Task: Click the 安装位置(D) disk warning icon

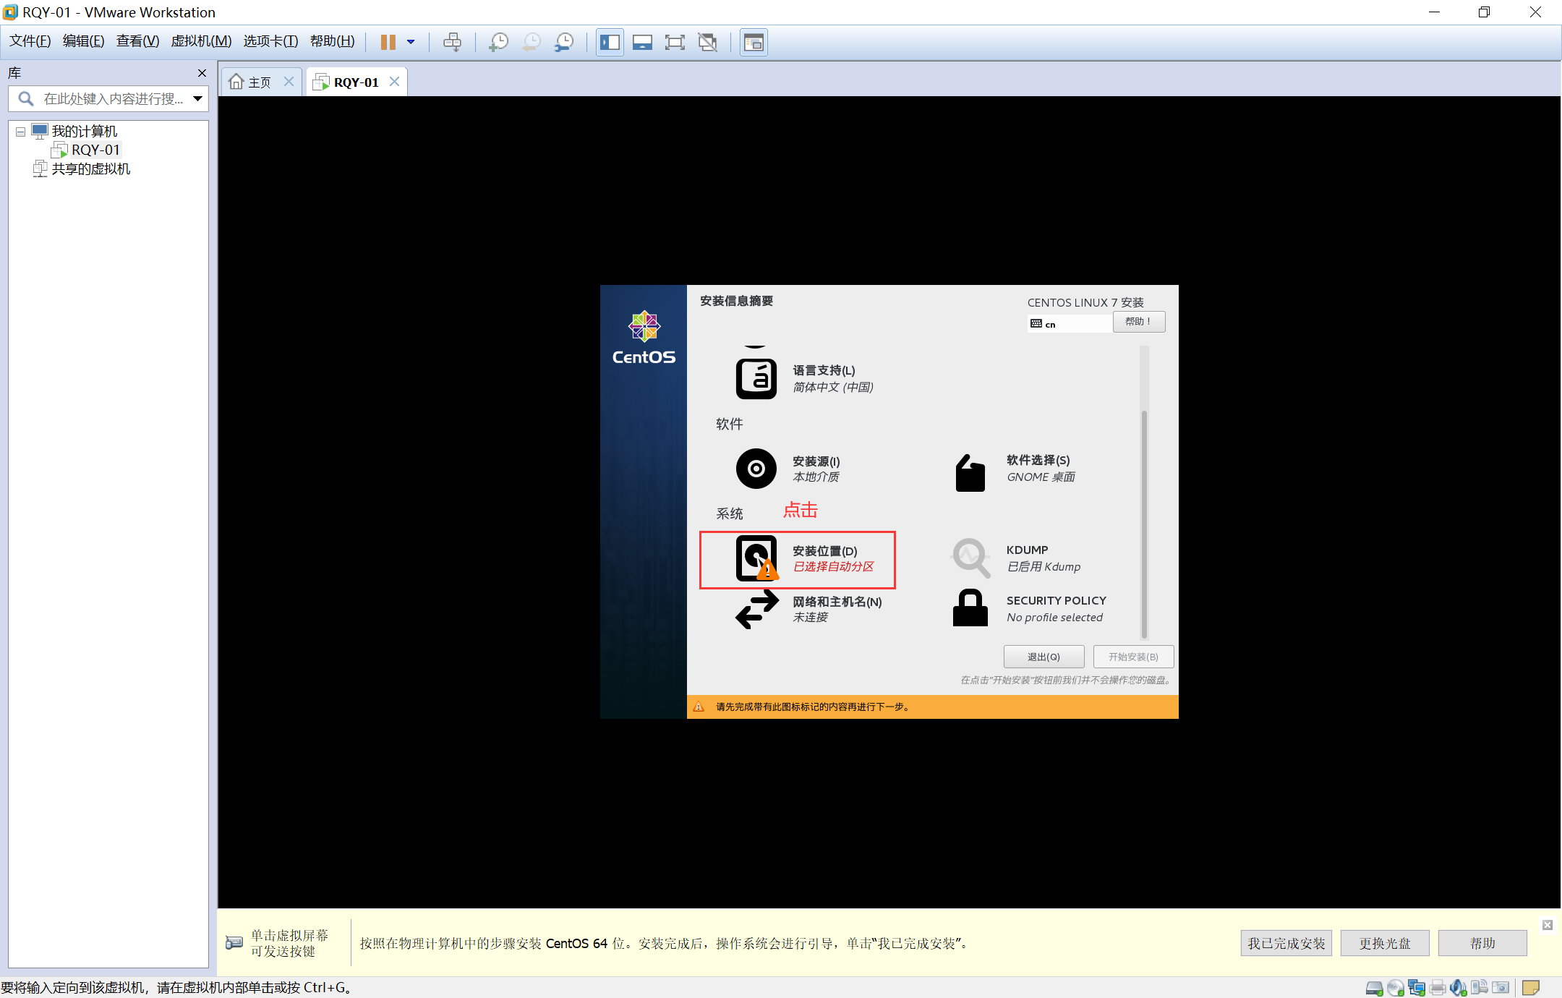Action: 756,558
